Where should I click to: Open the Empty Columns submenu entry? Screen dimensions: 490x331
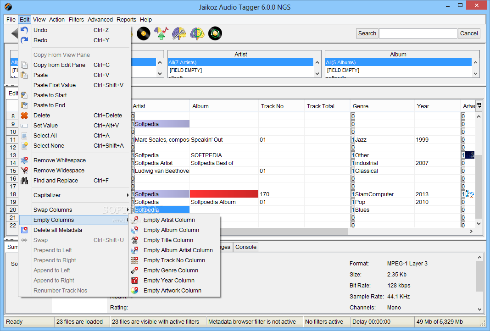coord(74,220)
